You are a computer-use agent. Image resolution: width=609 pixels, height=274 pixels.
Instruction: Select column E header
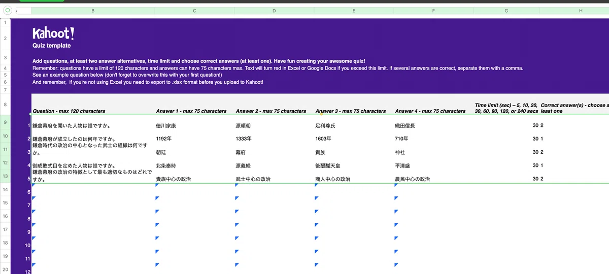(x=354, y=11)
